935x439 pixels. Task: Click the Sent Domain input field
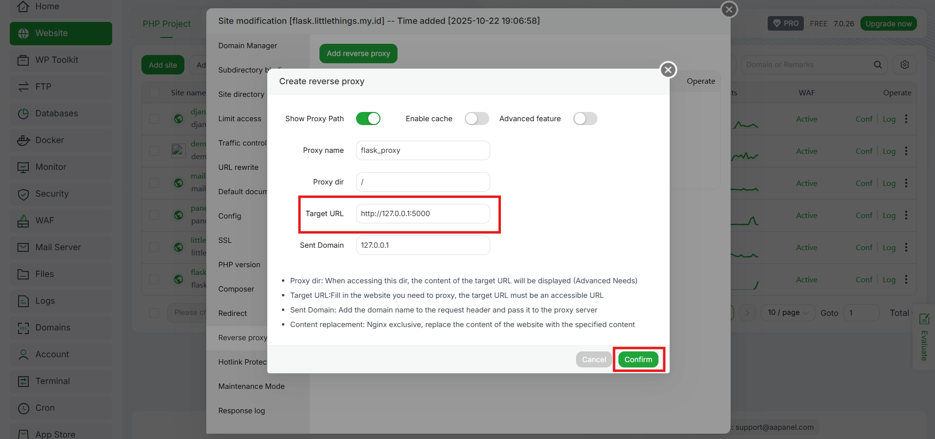point(423,245)
